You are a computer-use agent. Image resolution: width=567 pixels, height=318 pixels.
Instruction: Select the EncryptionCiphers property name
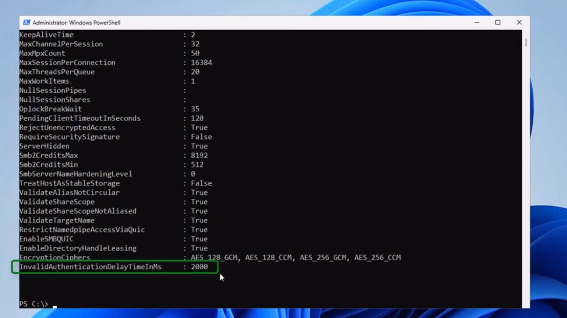coord(55,258)
